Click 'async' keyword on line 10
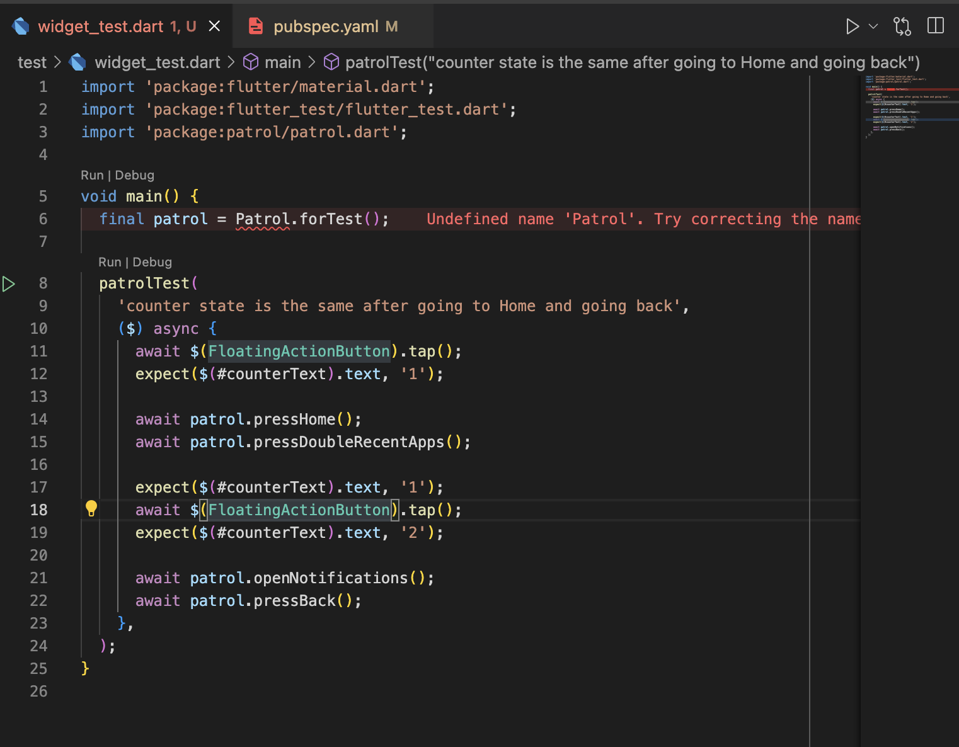Viewport: 959px width, 747px height. 176,329
